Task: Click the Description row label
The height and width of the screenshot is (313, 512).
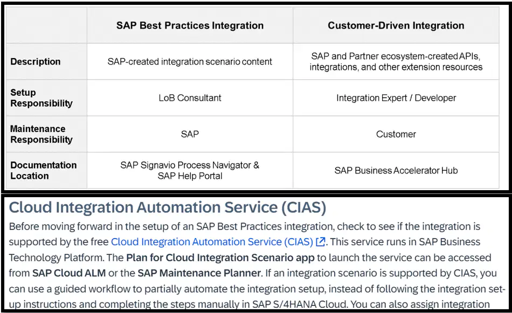Action: (35, 62)
